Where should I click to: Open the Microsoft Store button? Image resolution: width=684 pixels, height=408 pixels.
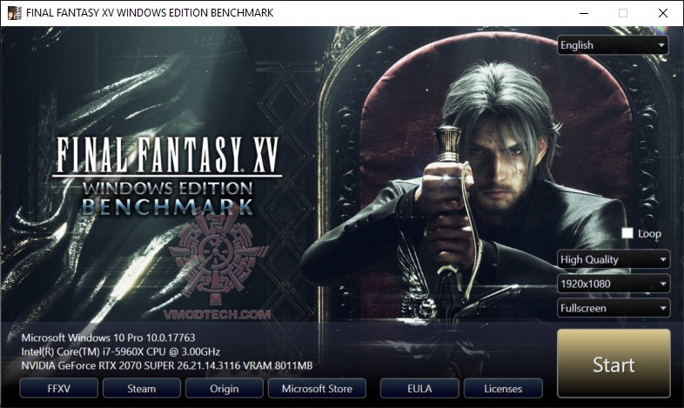(x=317, y=388)
